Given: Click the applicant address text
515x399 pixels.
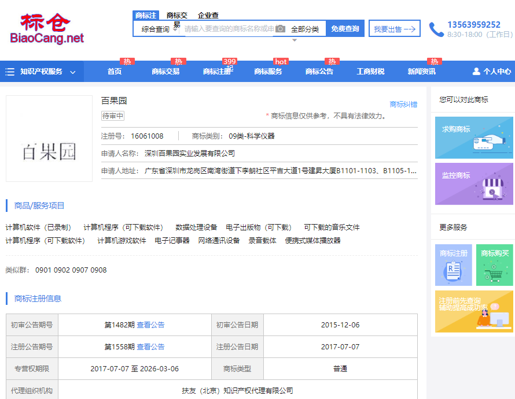Looking at the screenshot, I should point(281,171).
